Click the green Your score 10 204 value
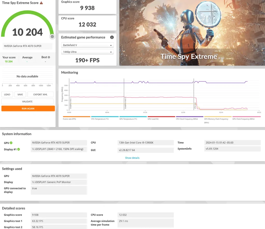Screen dimensions: 265x229 click(x=9, y=62)
